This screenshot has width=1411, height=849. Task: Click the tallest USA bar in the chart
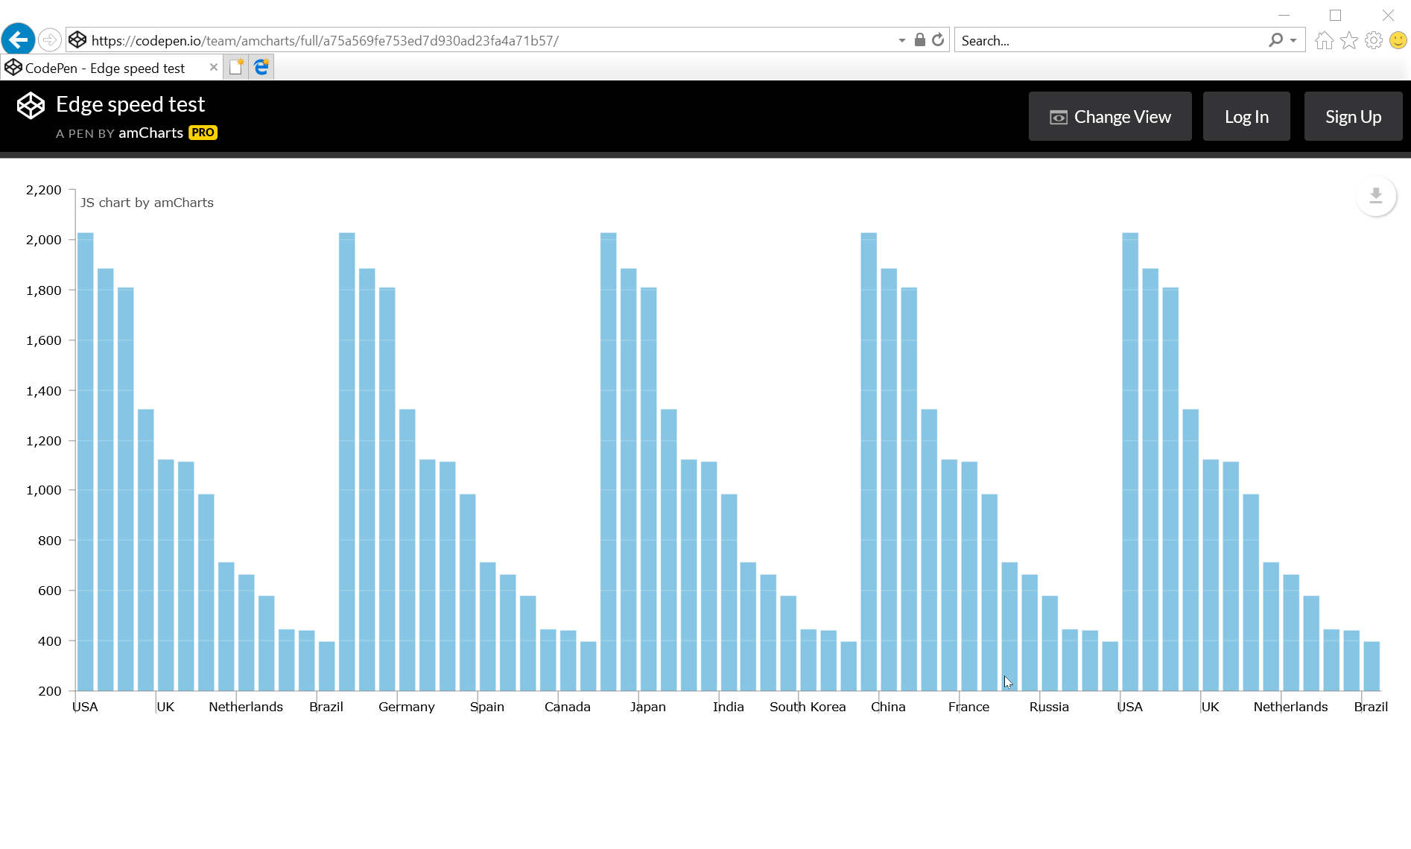84,462
